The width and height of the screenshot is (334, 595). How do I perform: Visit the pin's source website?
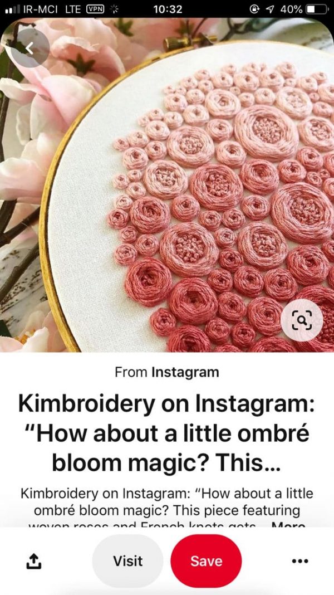(x=128, y=561)
